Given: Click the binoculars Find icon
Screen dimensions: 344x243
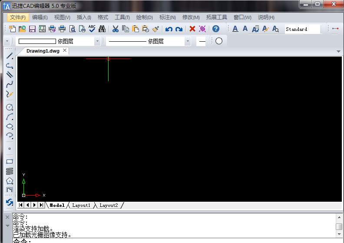Looking at the screenshot, I should 102,29.
